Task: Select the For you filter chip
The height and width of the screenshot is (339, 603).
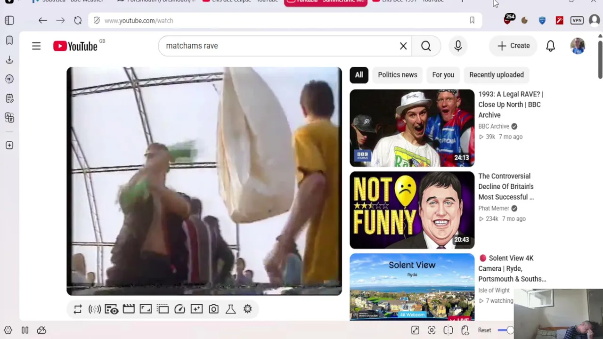Action: pos(443,75)
